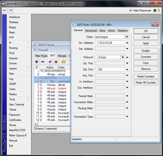163x156 pixels.
Task: Click into the Dst. Port field
Action: coord(111,69)
